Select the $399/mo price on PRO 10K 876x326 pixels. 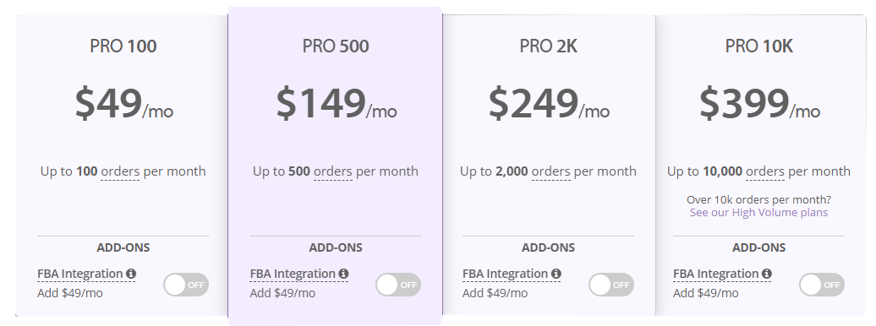coord(759,103)
